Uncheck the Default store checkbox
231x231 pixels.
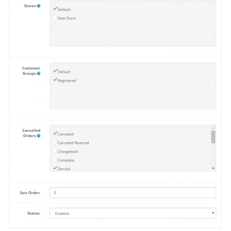(55, 9)
